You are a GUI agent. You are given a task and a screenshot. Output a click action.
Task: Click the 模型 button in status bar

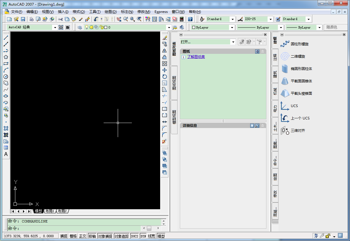pos(161,236)
